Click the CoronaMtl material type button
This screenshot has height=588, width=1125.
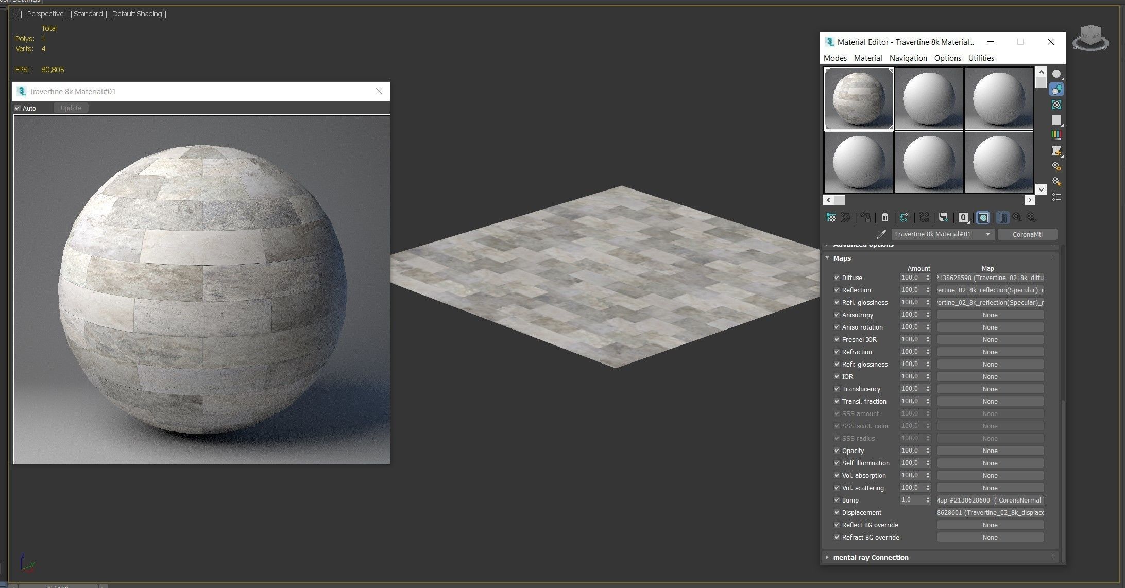[x=1027, y=234]
